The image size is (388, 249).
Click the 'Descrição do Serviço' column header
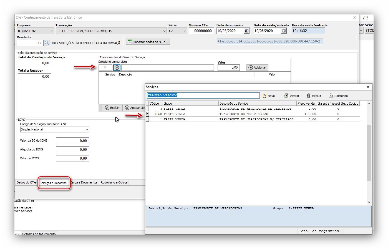[258, 104]
